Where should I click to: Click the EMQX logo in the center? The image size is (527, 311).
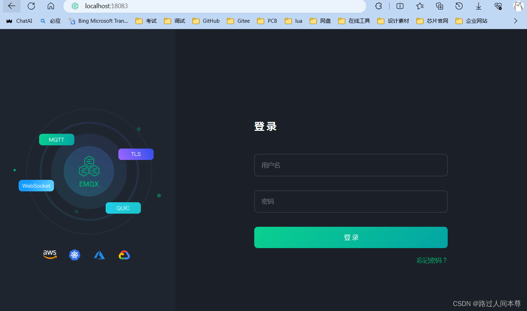89,172
